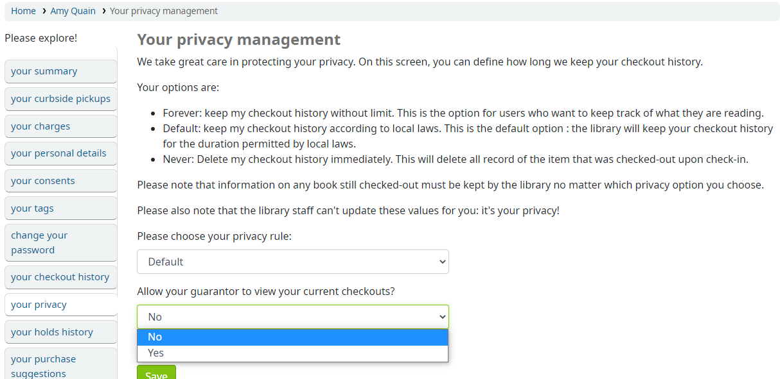Click the Your privacy management heading
This screenshot has height=379, width=780.
[x=239, y=40]
